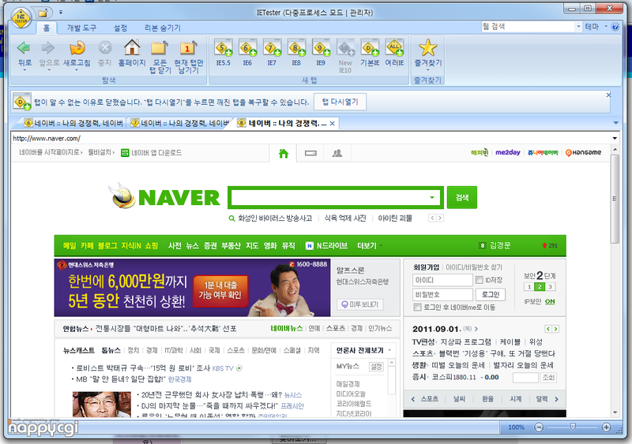Click the Naver people community icon
This screenshot has height=444, width=632.
337,153
